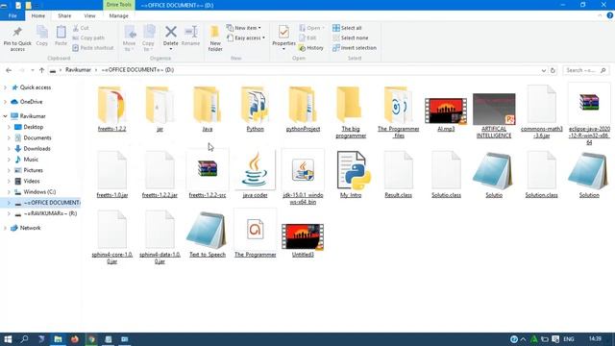Select the freetts-1.2.2 folder
615x346 pixels.
coord(111,109)
